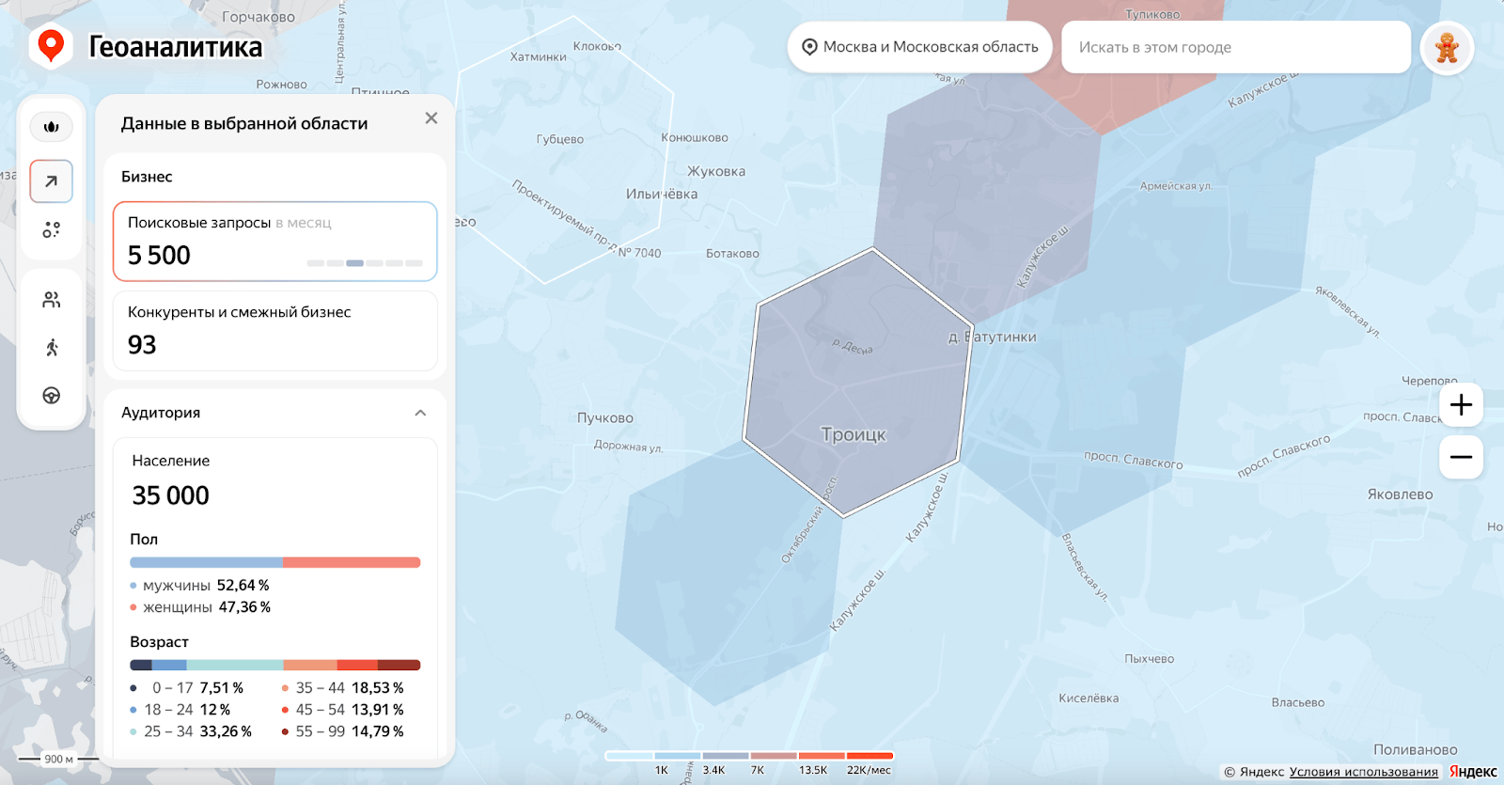This screenshot has width=1504, height=785.
Task: Click the Данные в выбранной области title
Action: click(244, 123)
